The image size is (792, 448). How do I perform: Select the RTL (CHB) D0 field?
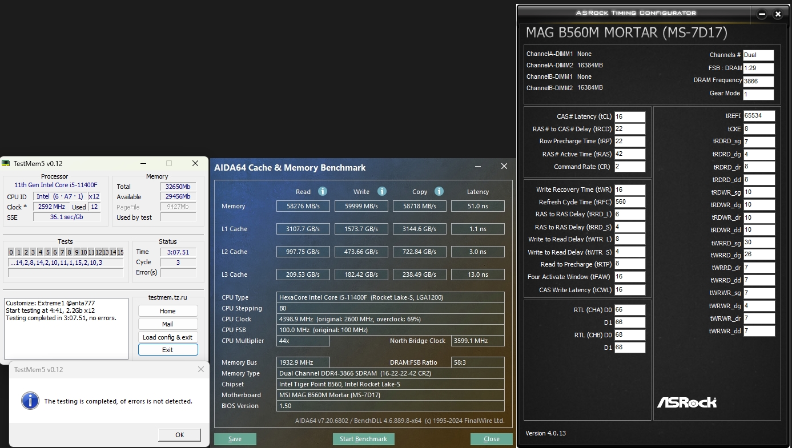click(x=630, y=335)
